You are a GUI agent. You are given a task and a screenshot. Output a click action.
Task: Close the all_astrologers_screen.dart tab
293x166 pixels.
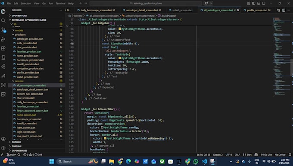[238, 10]
